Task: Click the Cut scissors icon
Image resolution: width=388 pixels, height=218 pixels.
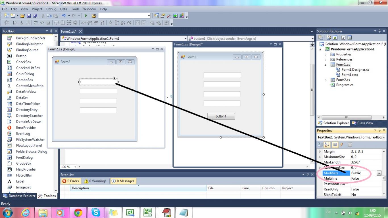Action: [43, 16]
